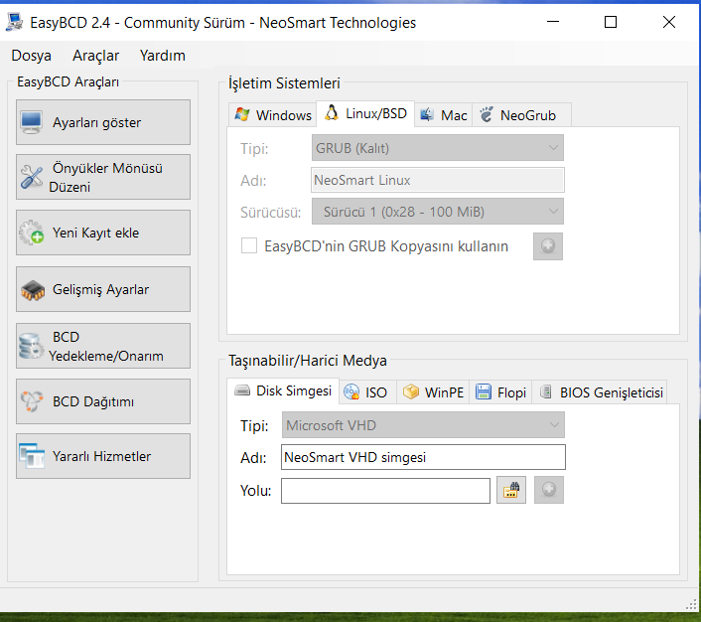Switch to the Flopi tab
Viewport: 701px width, 622px height.
tap(500, 392)
